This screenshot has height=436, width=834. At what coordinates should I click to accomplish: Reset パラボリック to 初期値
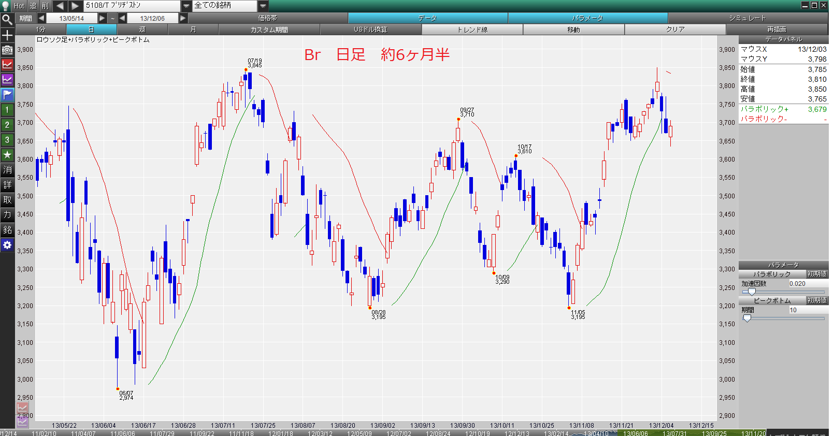[x=817, y=274]
